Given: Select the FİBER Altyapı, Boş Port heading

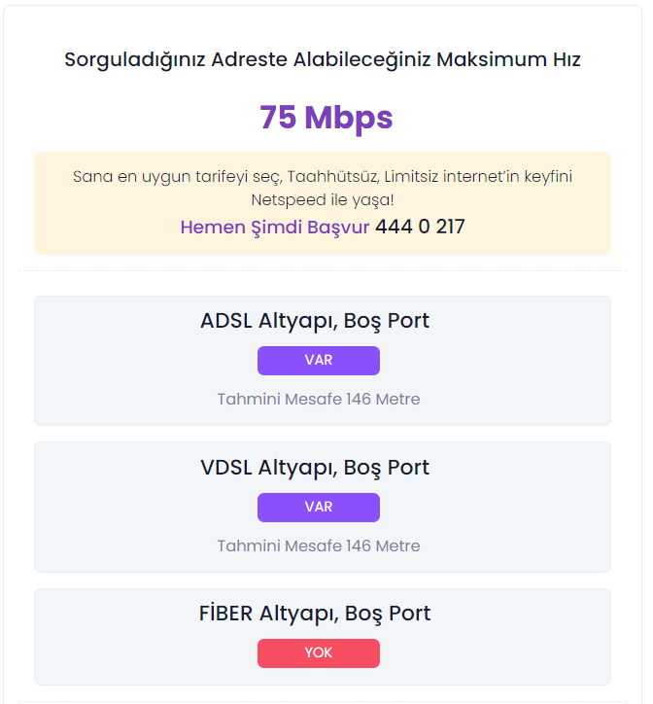Looking at the screenshot, I should (x=315, y=614).
